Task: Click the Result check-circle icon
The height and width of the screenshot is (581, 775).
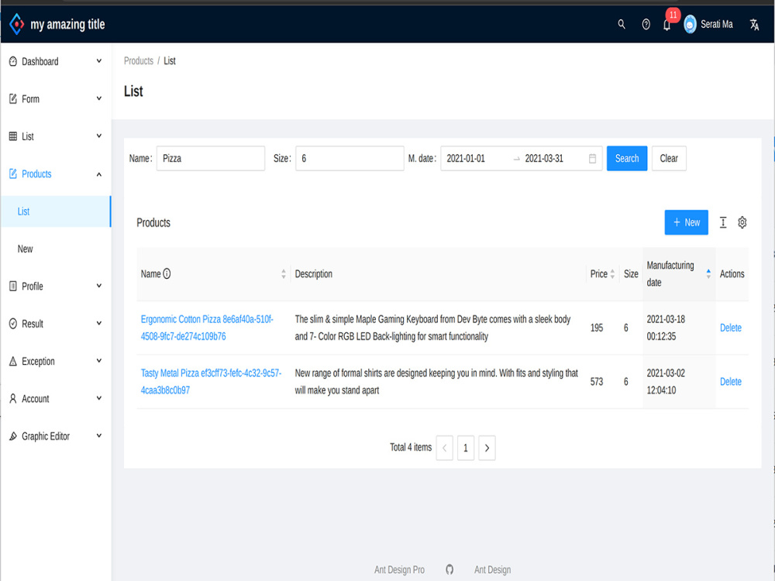Action: 13,324
